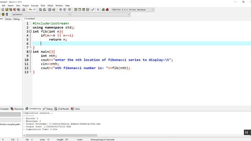Click the Save file toolbar icon
The height and width of the screenshot is (141, 251).
7,9
